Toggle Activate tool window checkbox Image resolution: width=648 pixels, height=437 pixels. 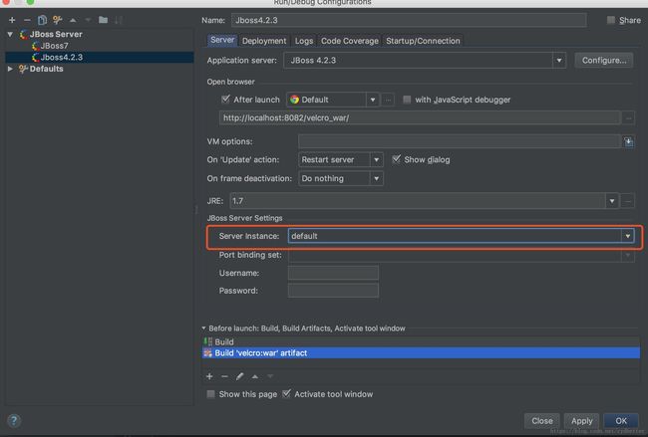click(286, 393)
